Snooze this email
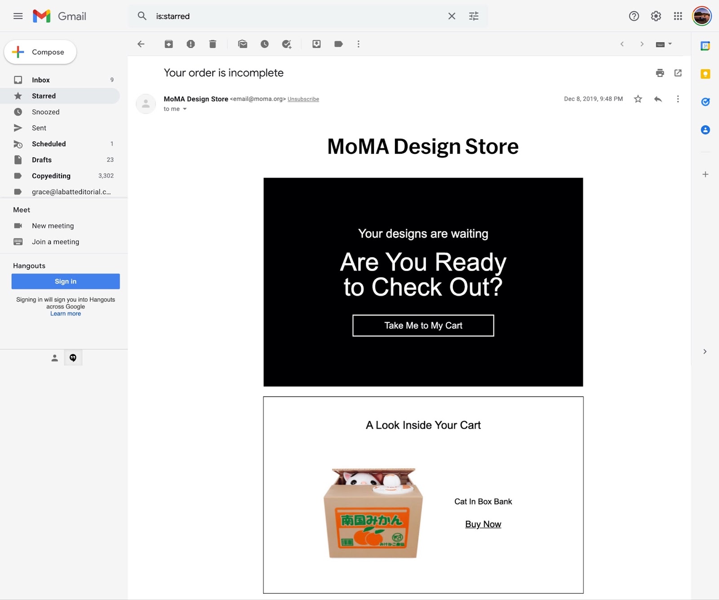The image size is (719, 600). click(x=265, y=44)
